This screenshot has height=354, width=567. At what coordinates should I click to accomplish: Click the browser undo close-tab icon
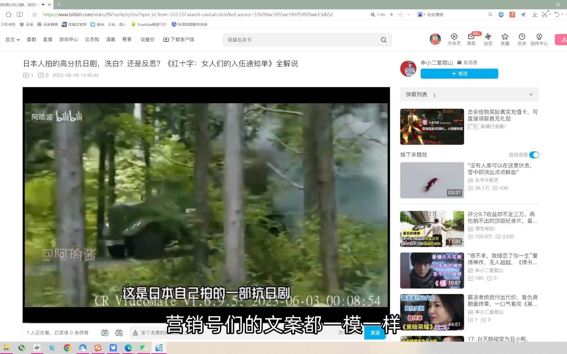557,14
